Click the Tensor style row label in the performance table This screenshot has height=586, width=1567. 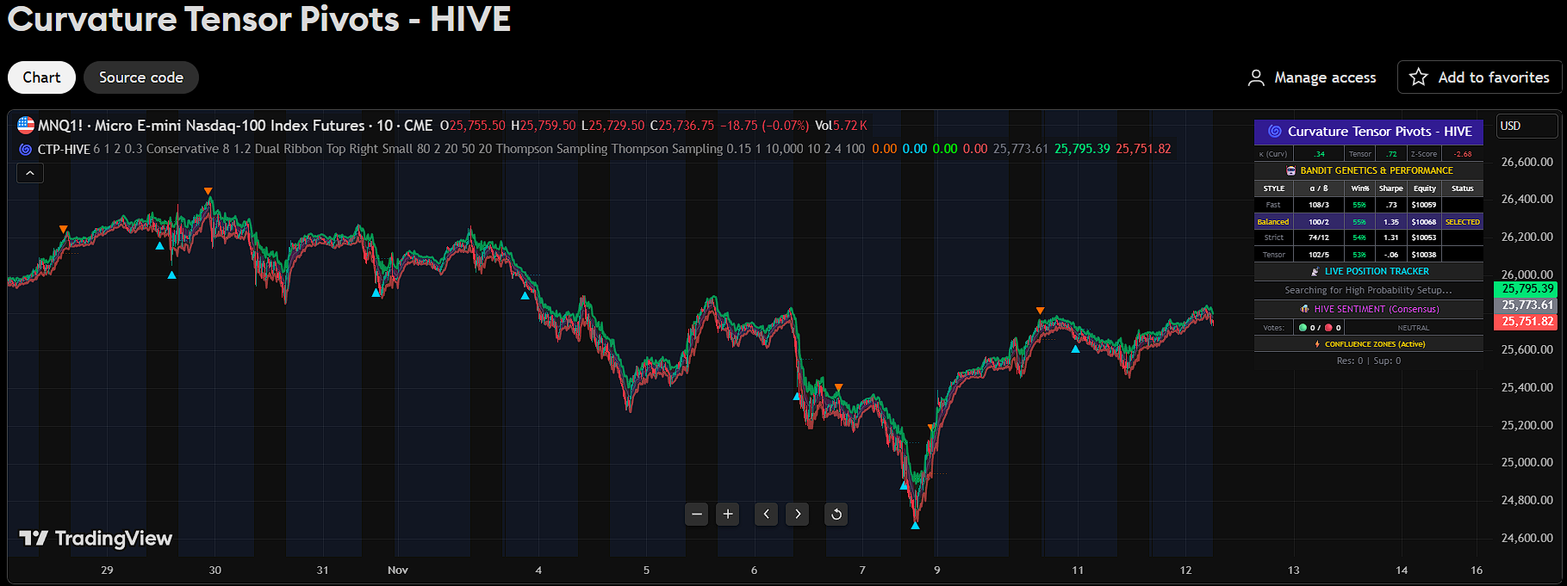[x=1274, y=255]
